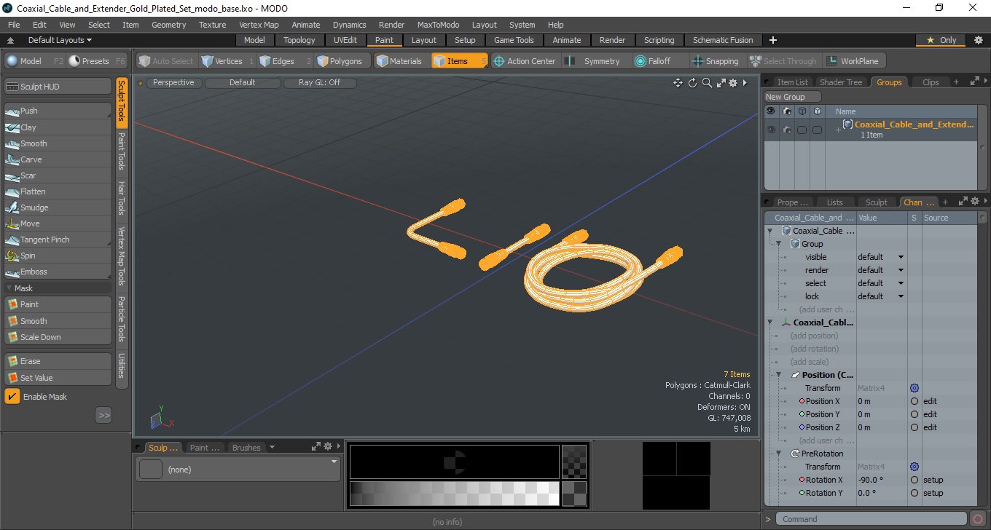Select the Emboss sculpt tool
991x530 pixels.
point(58,272)
